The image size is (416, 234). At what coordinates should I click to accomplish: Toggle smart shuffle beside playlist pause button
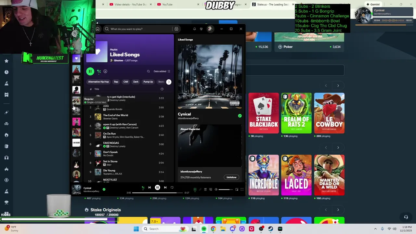[x=99, y=71]
